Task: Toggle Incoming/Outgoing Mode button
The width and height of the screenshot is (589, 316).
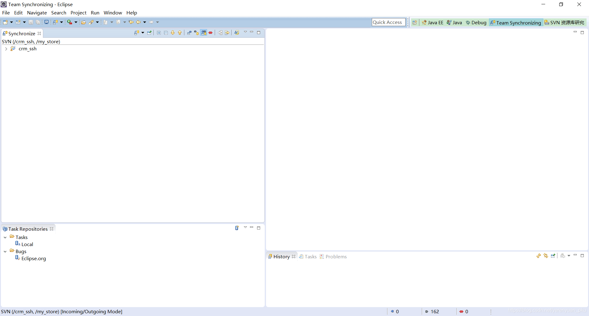Action: (x=204, y=33)
